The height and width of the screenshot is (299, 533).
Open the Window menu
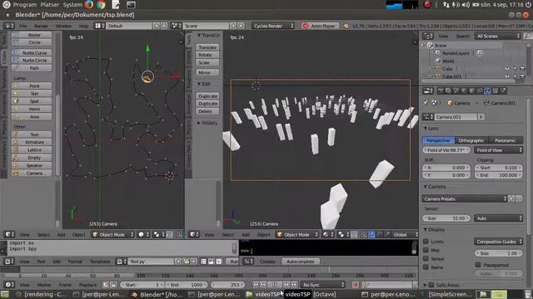63,26
